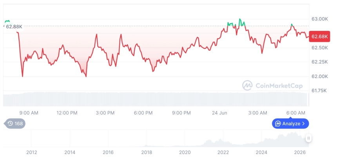Screen dimensions: 337x157
Task: Select the 2012 mark on overview timeline
Action: point(32,152)
